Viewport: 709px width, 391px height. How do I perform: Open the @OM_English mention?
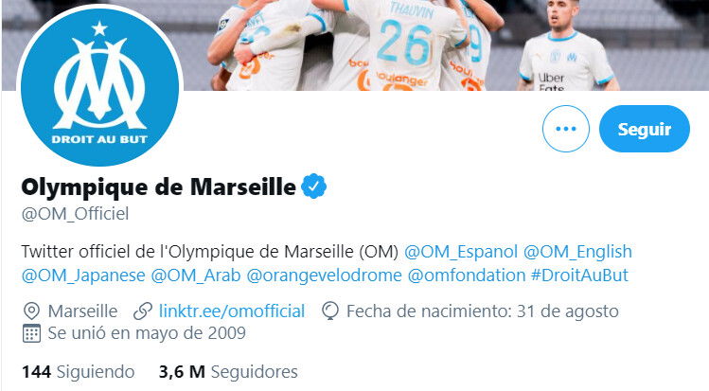tap(577, 252)
